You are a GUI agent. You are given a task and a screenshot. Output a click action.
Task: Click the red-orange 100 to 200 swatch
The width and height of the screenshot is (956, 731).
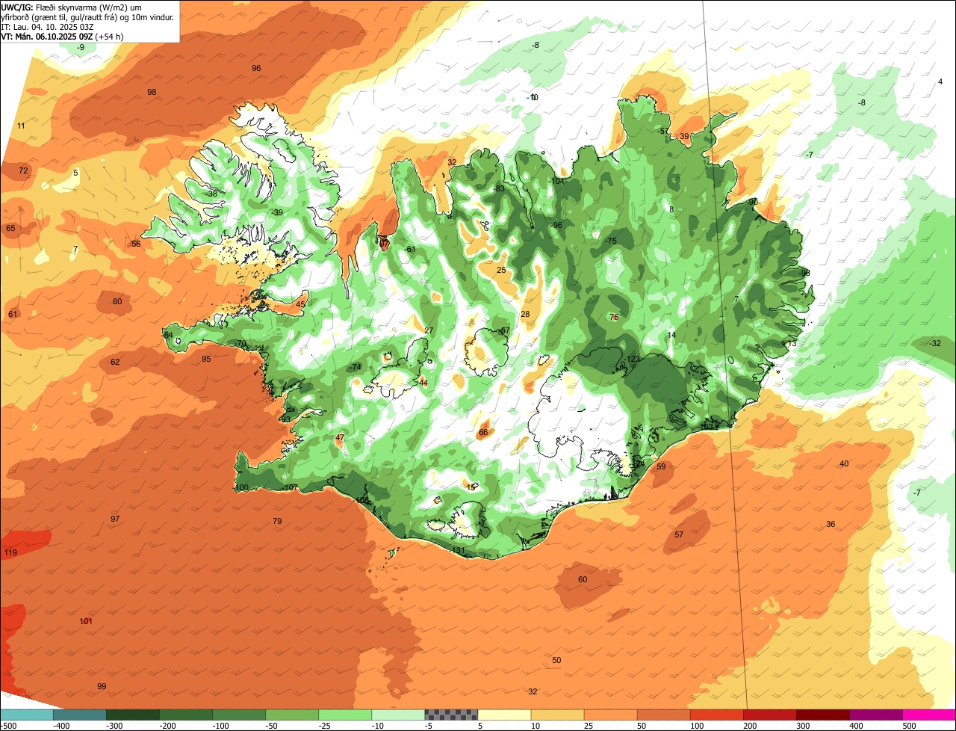[x=716, y=715]
